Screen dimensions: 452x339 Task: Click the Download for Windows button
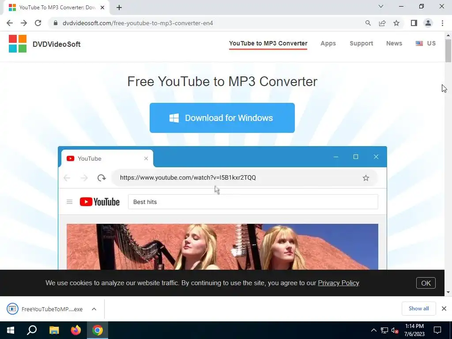pos(222,117)
